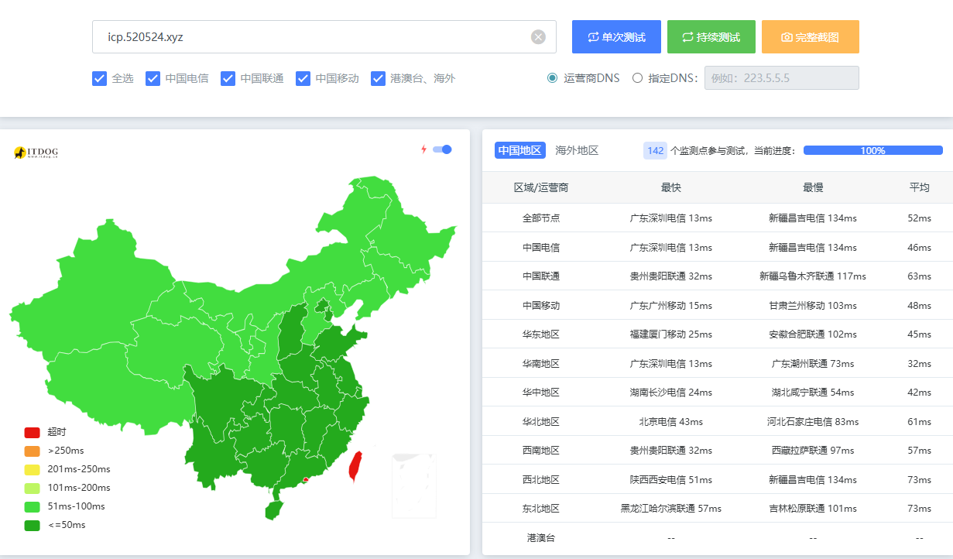This screenshot has height=559, width=953.
Task: Click 福建厦门移动 25ms cell
Action: coord(671,334)
